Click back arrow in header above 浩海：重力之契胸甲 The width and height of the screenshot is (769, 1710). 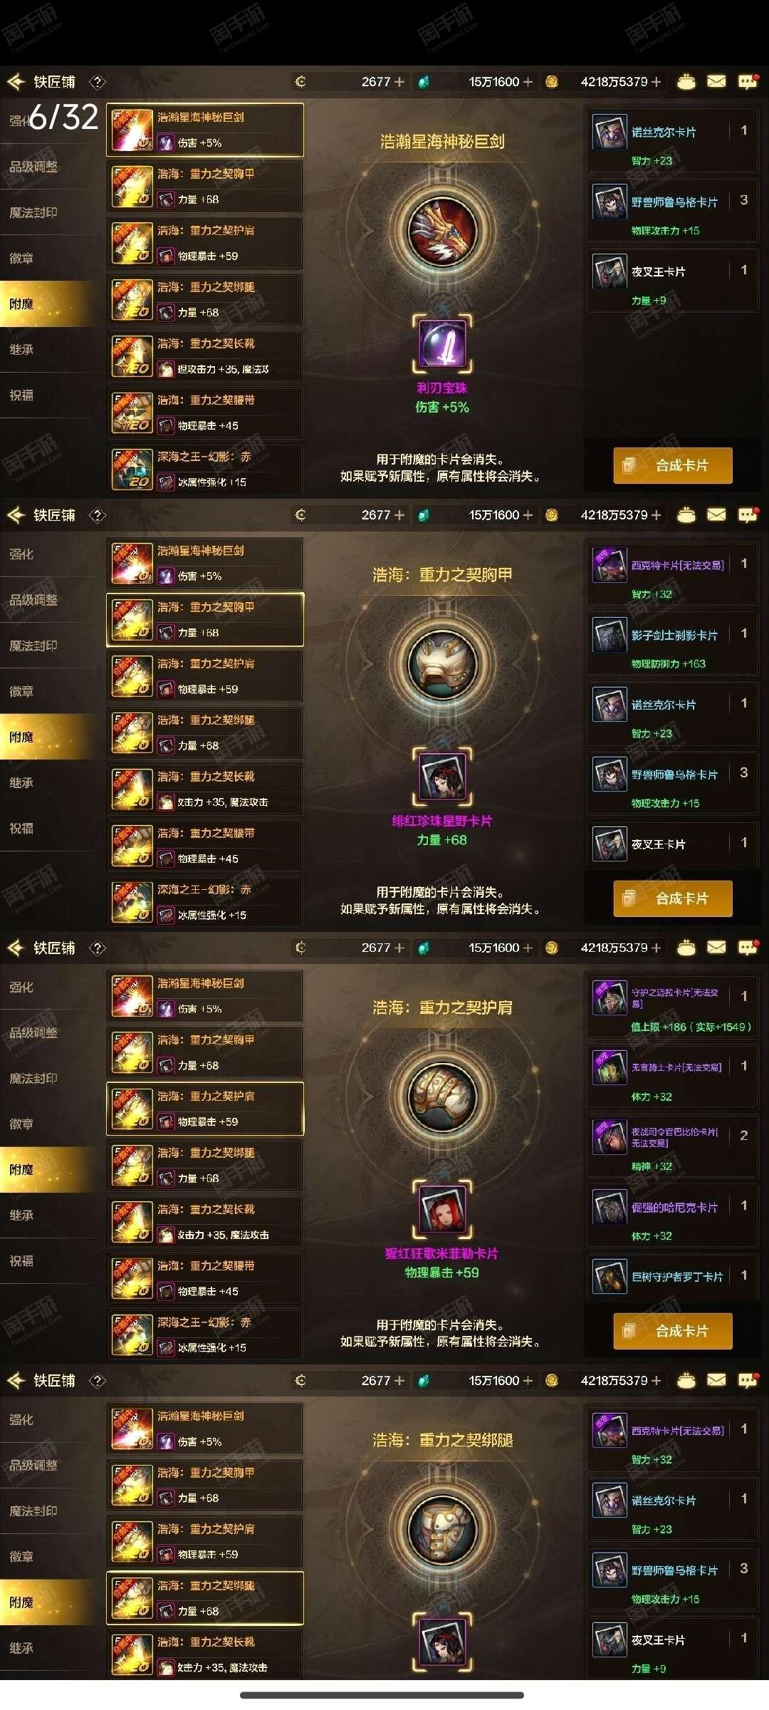tap(16, 515)
